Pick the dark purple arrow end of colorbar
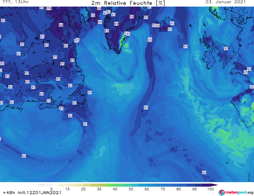 click(214, 185)
